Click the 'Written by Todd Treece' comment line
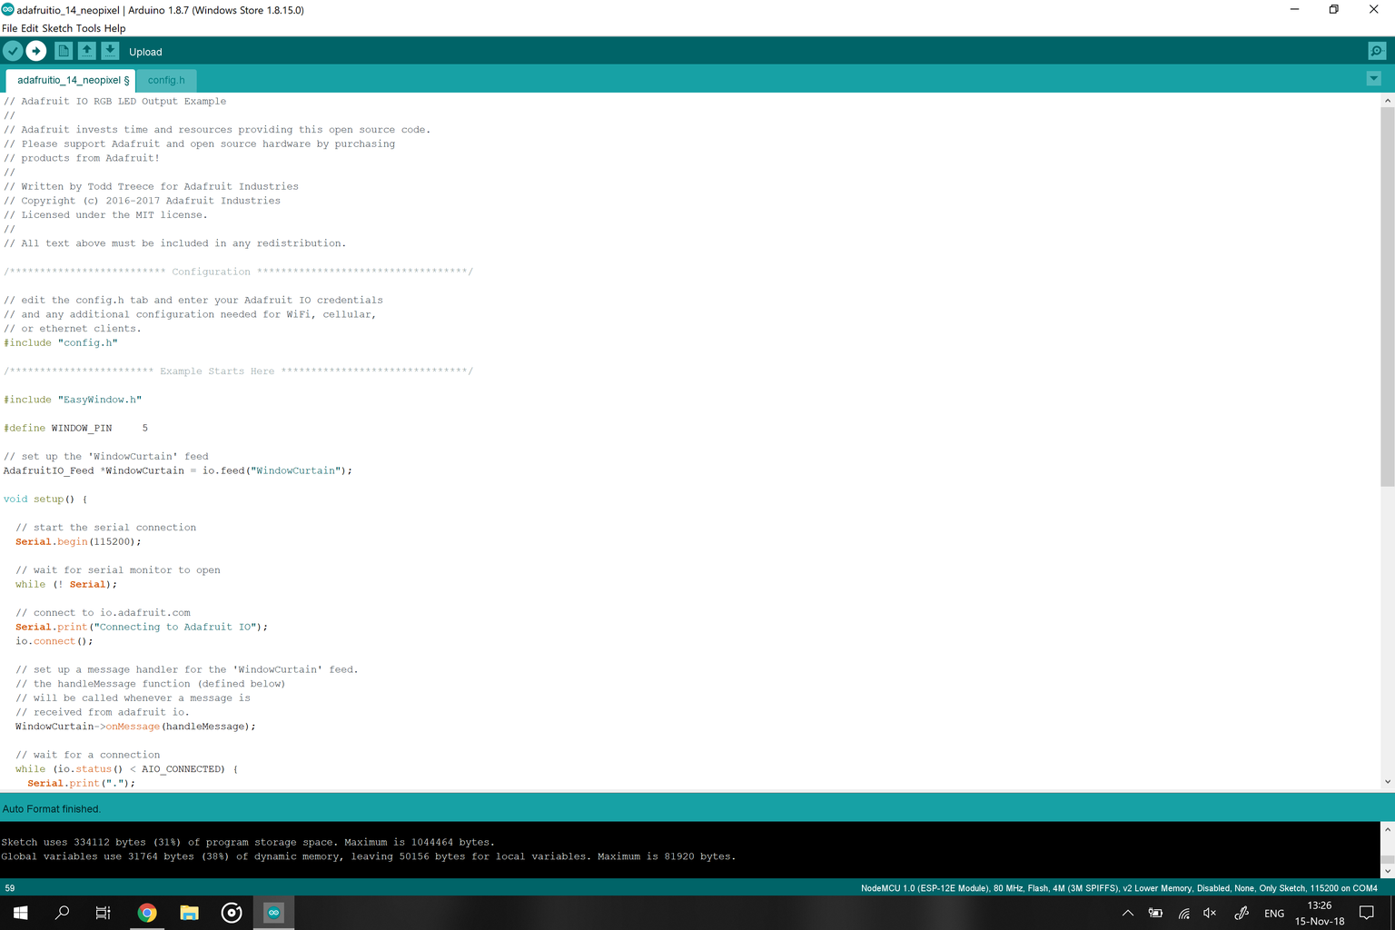This screenshot has height=930, width=1395. 152,186
